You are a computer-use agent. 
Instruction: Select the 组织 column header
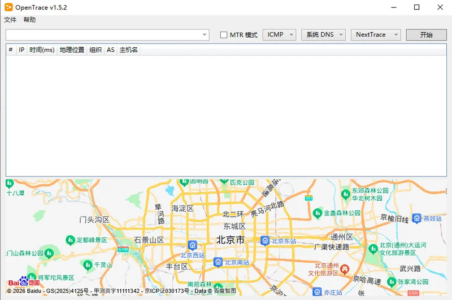(95, 50)
